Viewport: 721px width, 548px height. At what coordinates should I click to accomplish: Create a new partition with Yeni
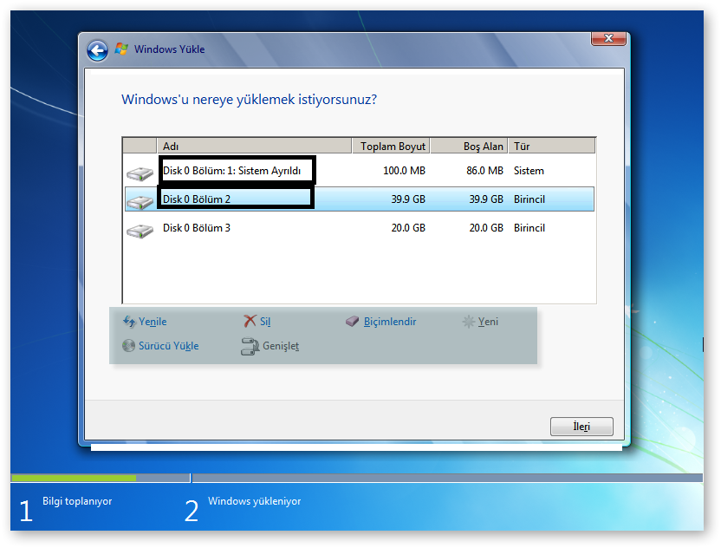(x=488, y=322)
